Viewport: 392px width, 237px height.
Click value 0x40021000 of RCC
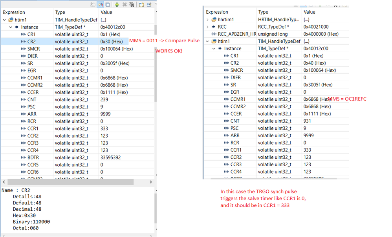coord(316,27)
